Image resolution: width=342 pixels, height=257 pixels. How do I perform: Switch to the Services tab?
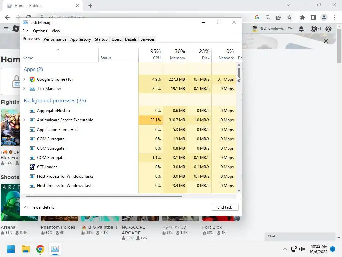tap(147, 39)
